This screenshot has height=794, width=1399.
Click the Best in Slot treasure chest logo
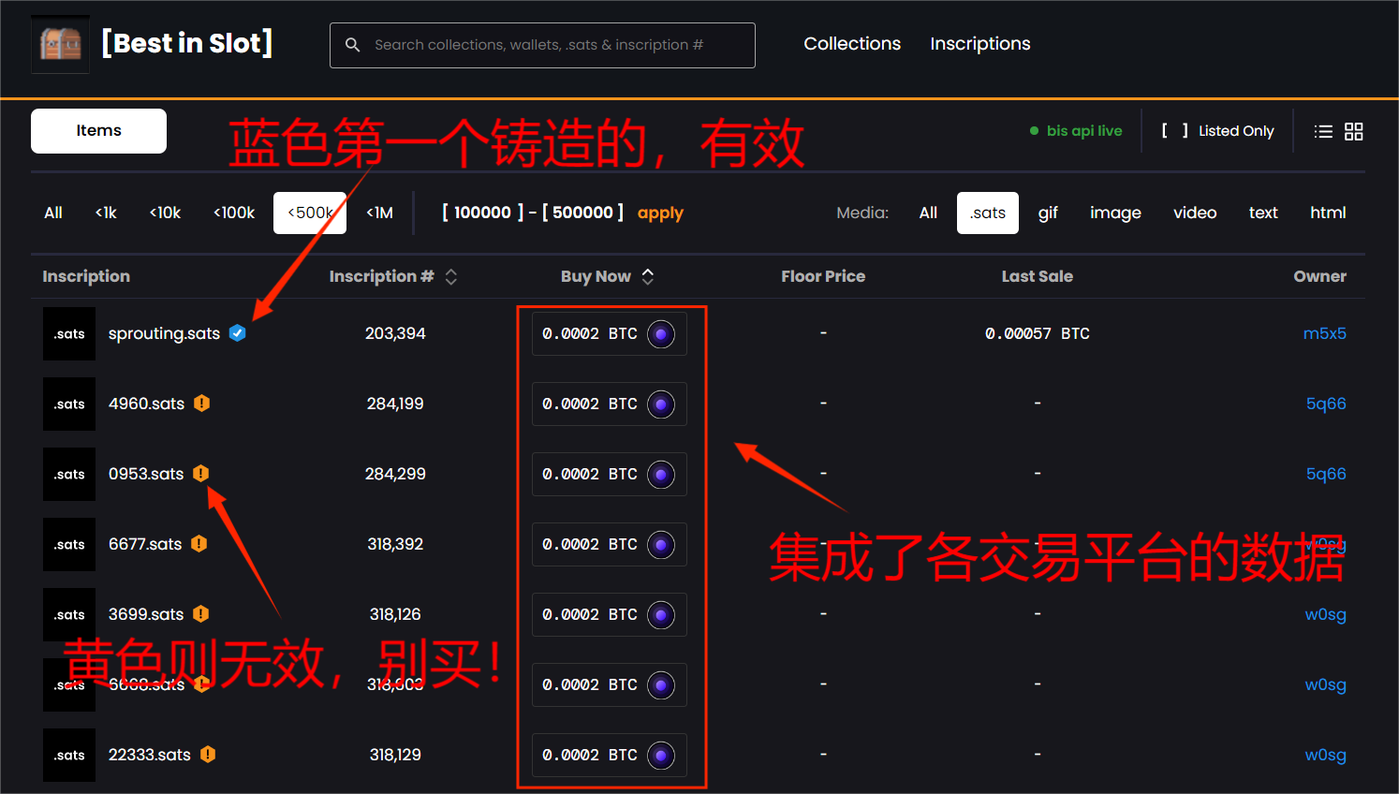pos(60,44)
